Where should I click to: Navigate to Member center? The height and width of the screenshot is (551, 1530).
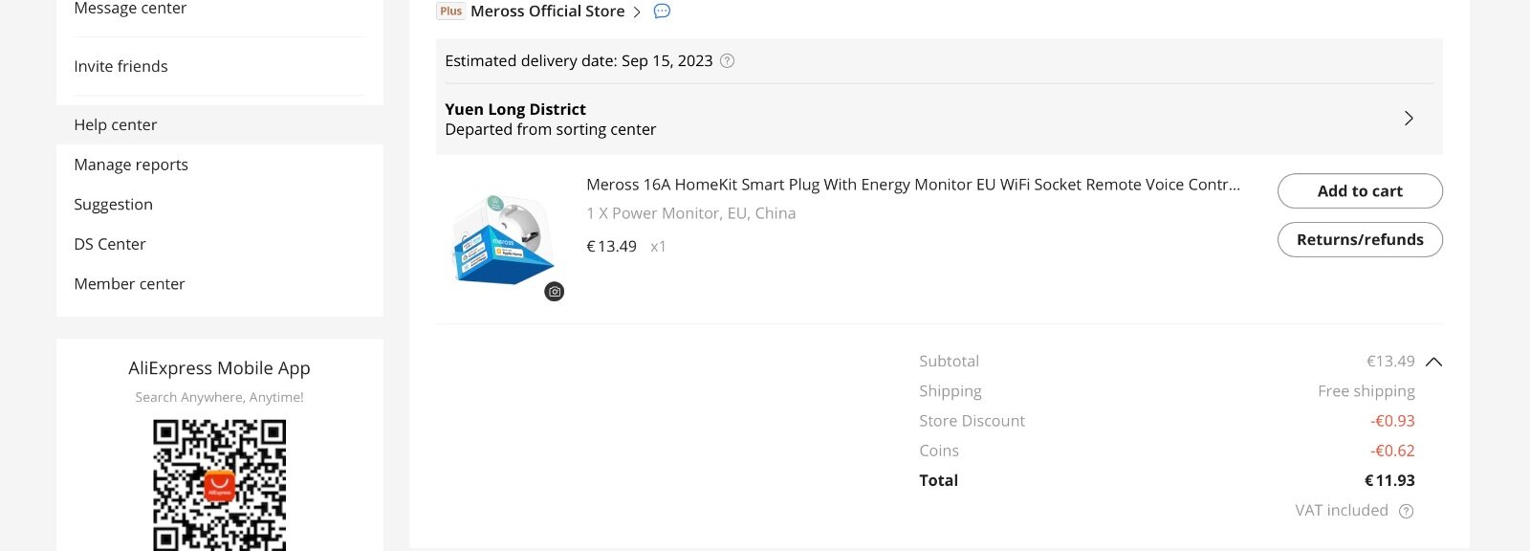tap(129, 283)
